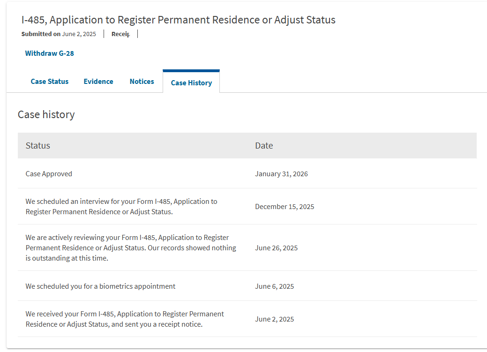
Task: Switch to the Evidence tab
Action: pos(98,82)
